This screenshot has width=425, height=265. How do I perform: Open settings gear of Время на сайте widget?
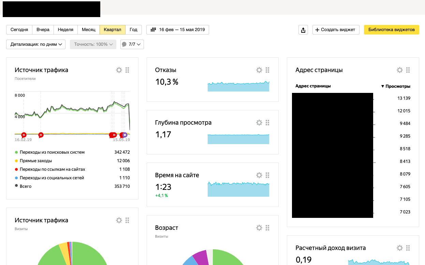click(259, 175)
